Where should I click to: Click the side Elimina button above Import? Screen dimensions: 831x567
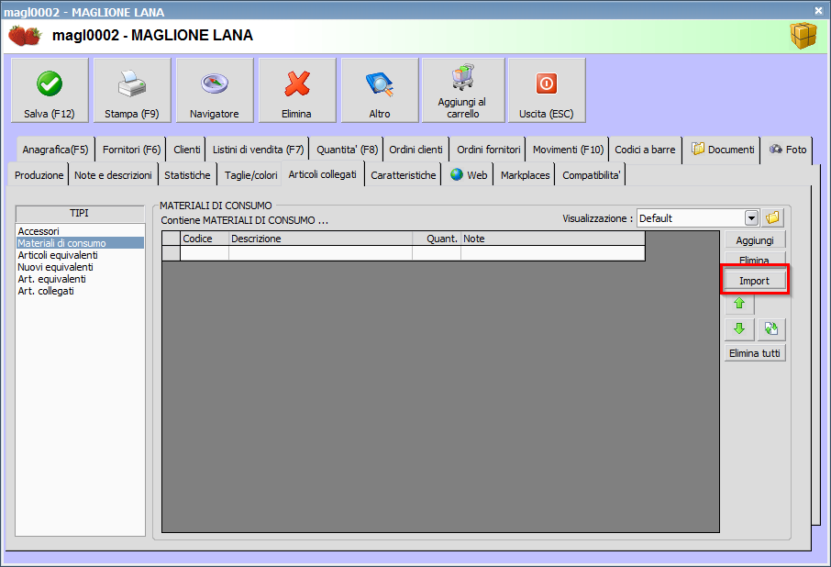tap(755, 259)
